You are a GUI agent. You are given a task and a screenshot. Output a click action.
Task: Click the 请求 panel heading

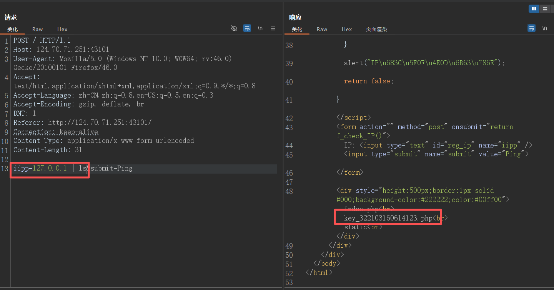pos(11,17)
